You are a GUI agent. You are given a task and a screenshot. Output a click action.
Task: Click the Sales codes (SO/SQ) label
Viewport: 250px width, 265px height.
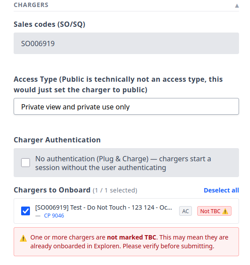click(x=49, y=24)
